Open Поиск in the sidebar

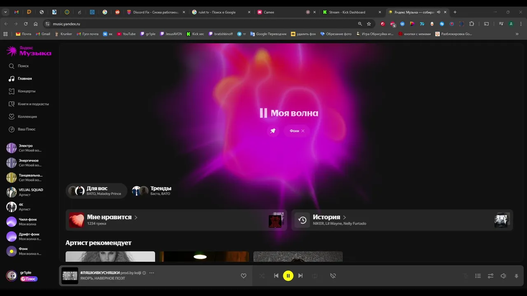[19, 66]
